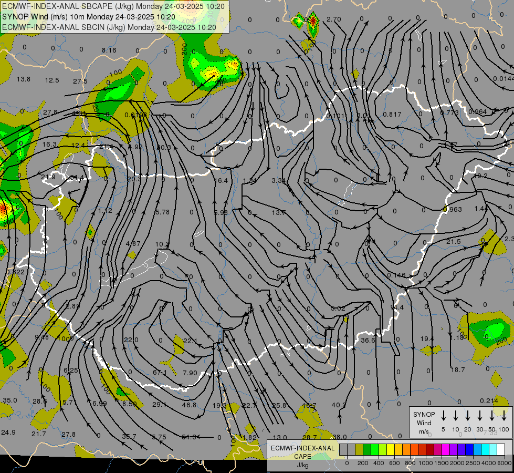Click the 200 tick on CAPE legend
Viewport: 514px width, 473px height.
[x=363, y=463]
